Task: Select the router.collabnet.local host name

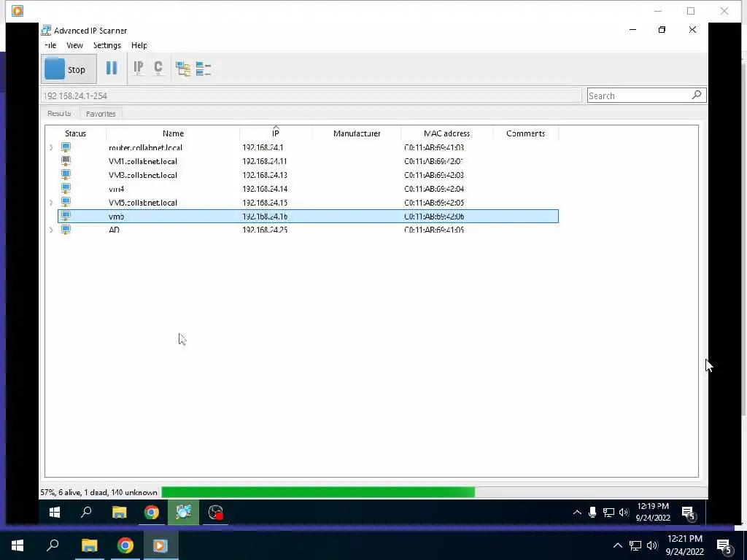Action: point(145,147)
